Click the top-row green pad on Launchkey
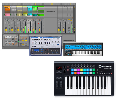 (94, 70)
